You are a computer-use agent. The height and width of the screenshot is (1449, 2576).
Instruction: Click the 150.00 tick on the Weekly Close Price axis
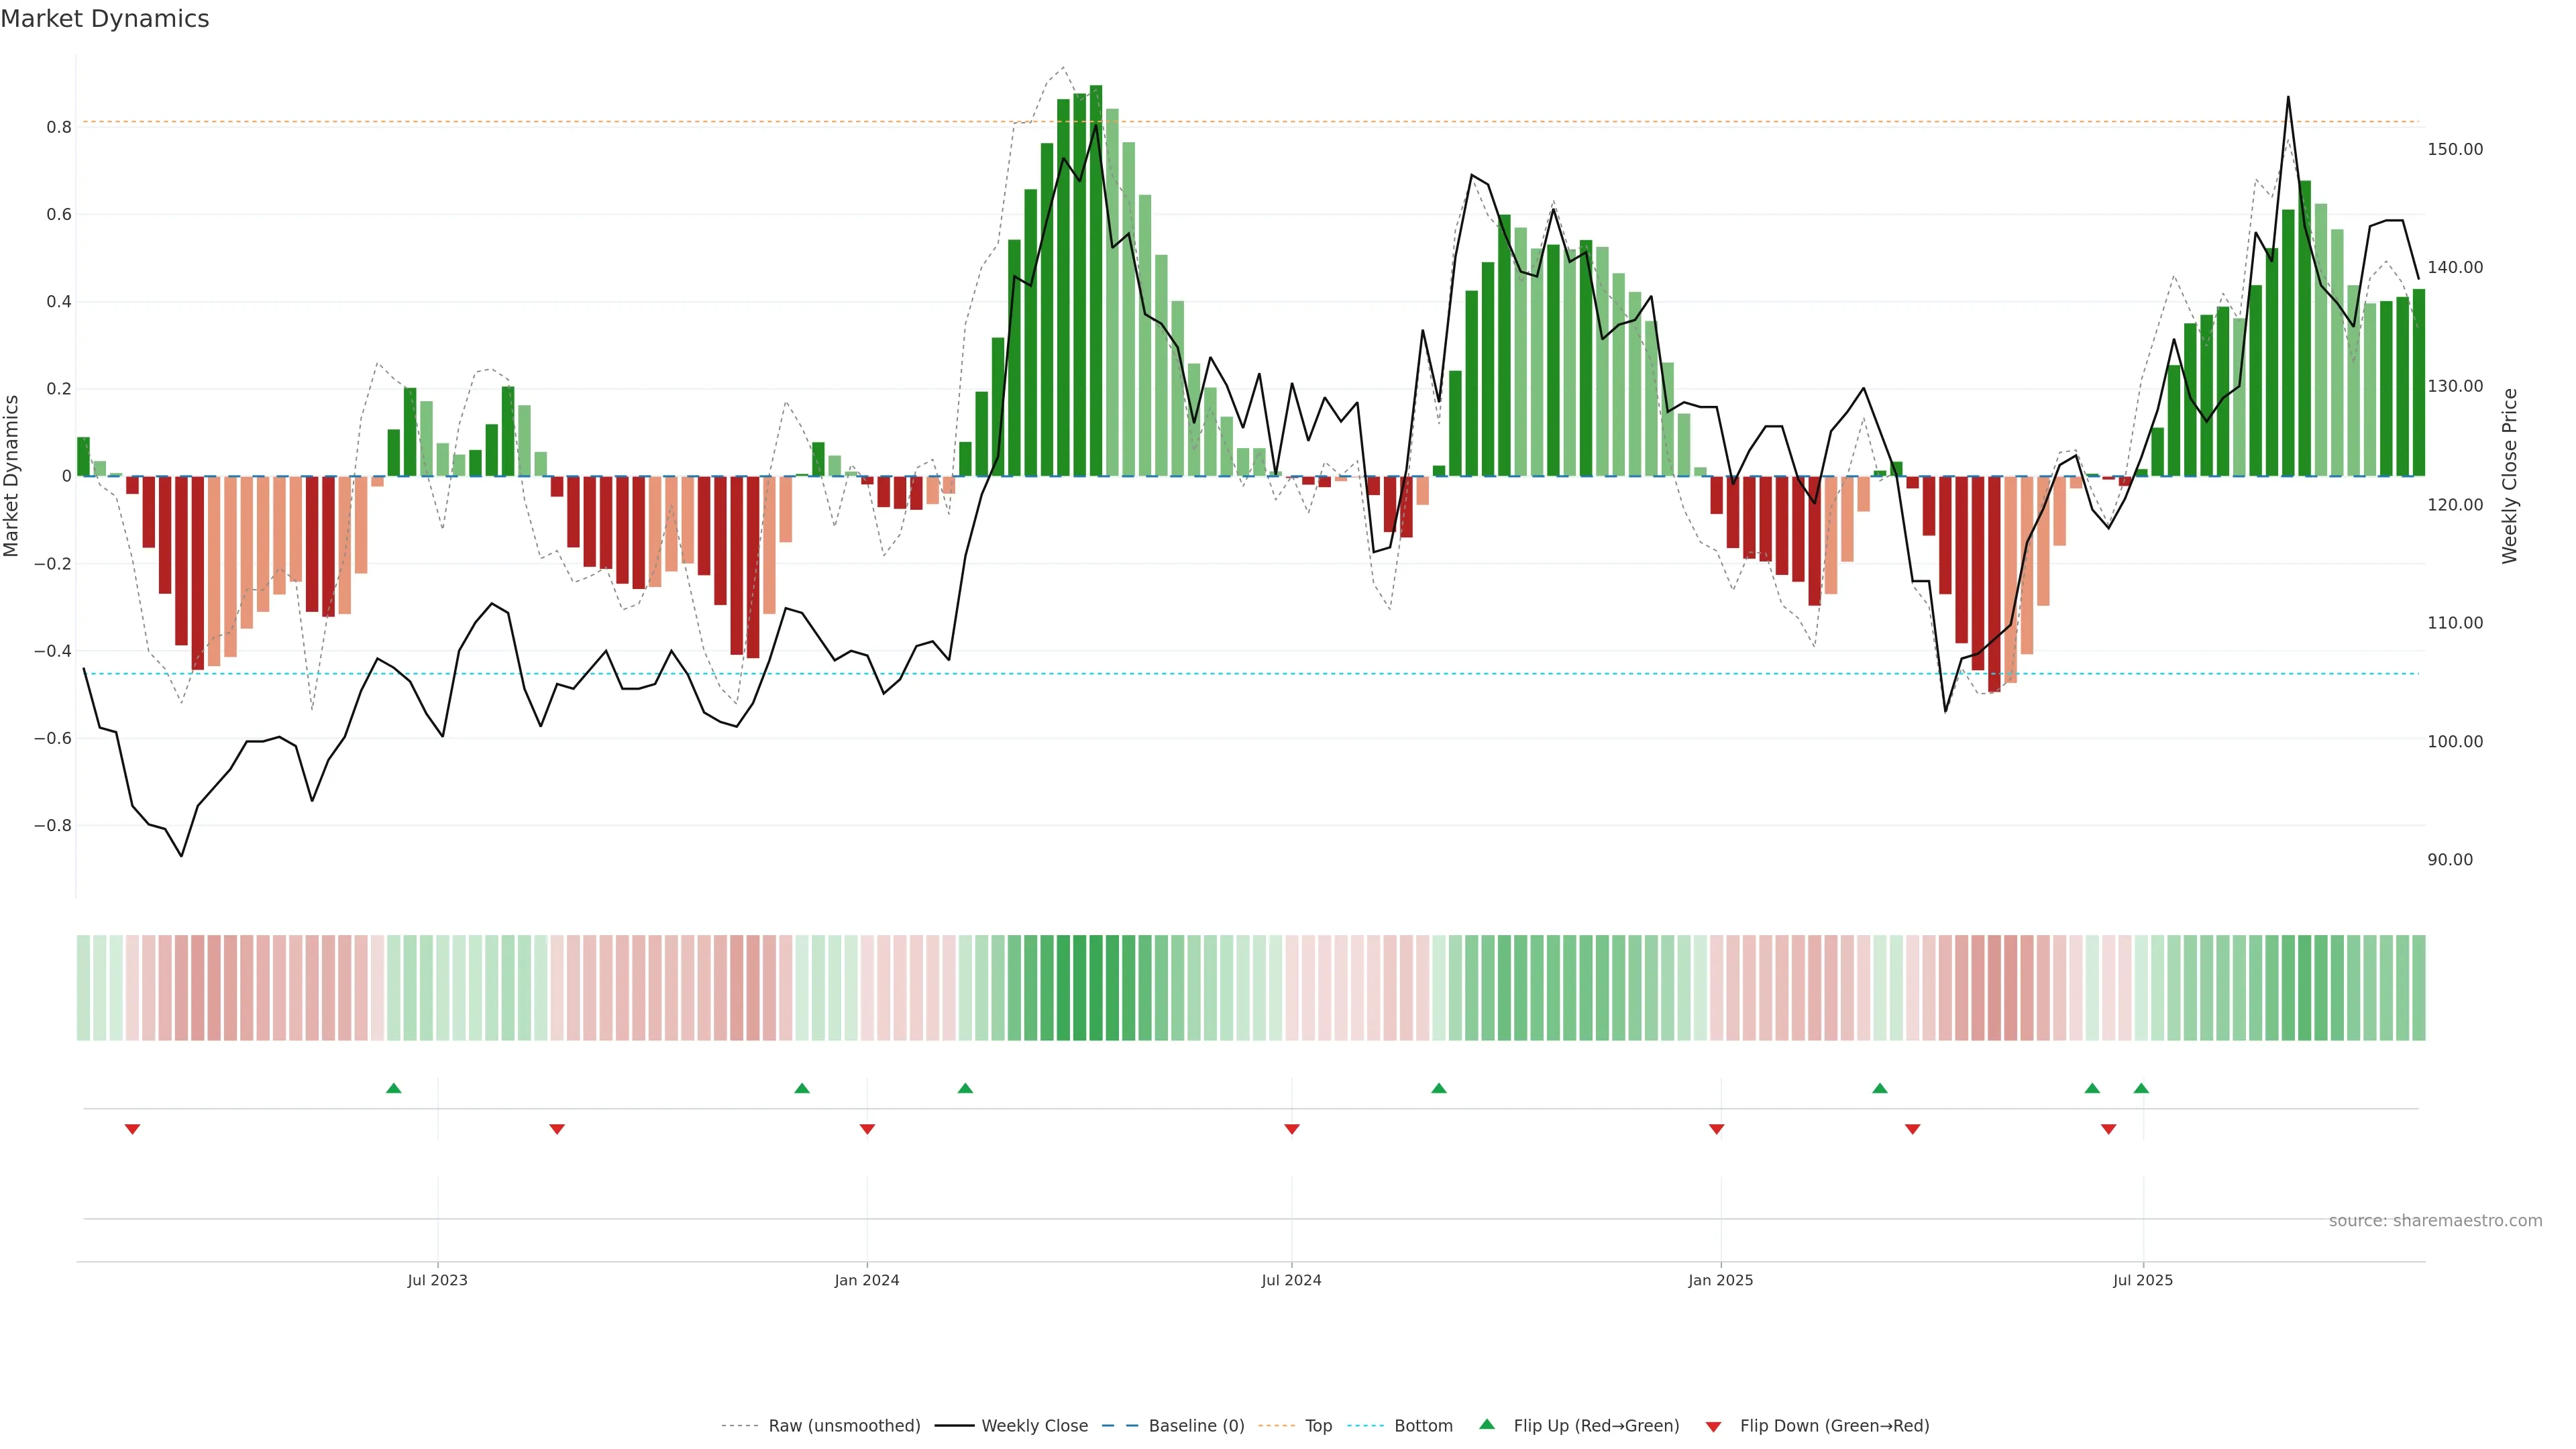(x=2455, y=149)
